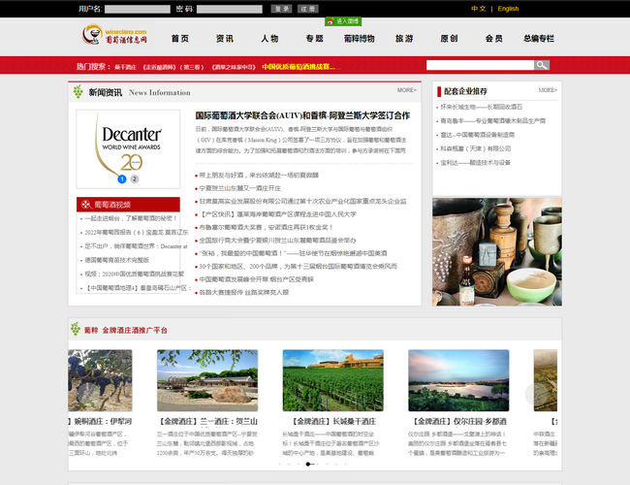Expand MORE in the 配套企业推荐 section
This screenshot has height=485, width=630.
548,90
